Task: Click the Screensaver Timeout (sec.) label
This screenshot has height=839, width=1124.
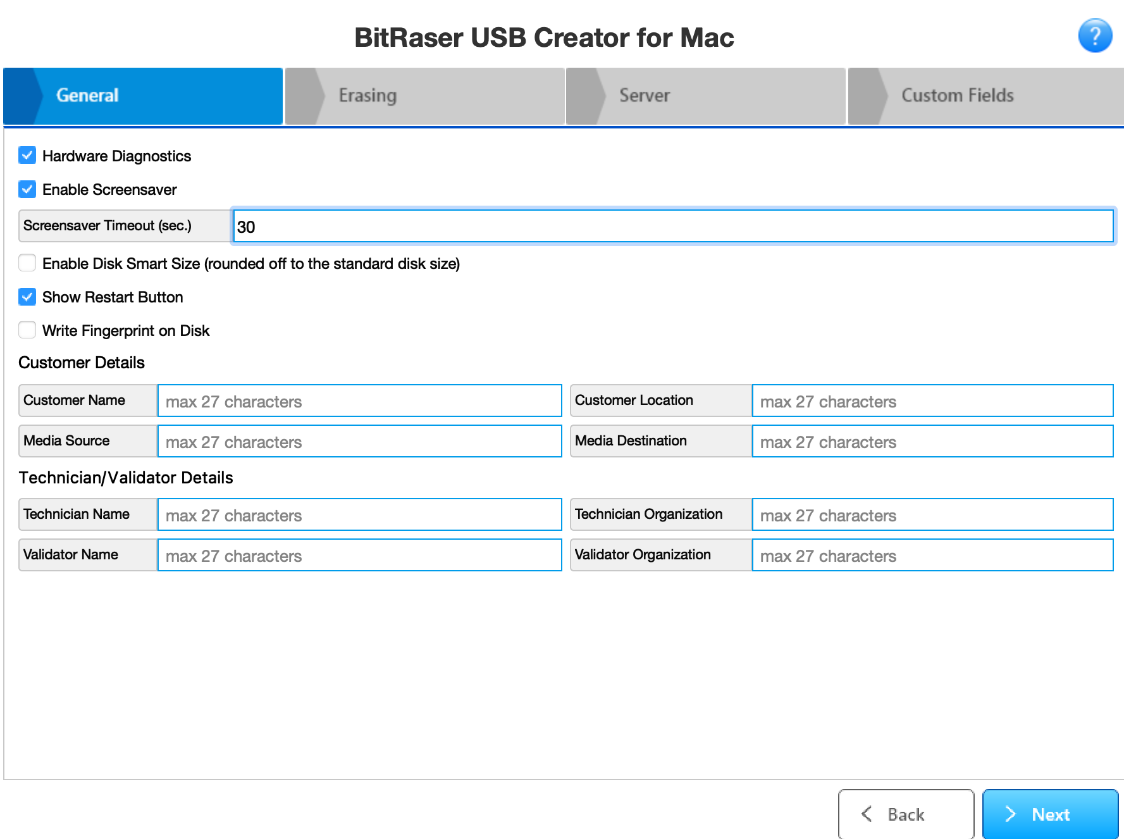Action: pyautogui.click(x=108, y=226)
